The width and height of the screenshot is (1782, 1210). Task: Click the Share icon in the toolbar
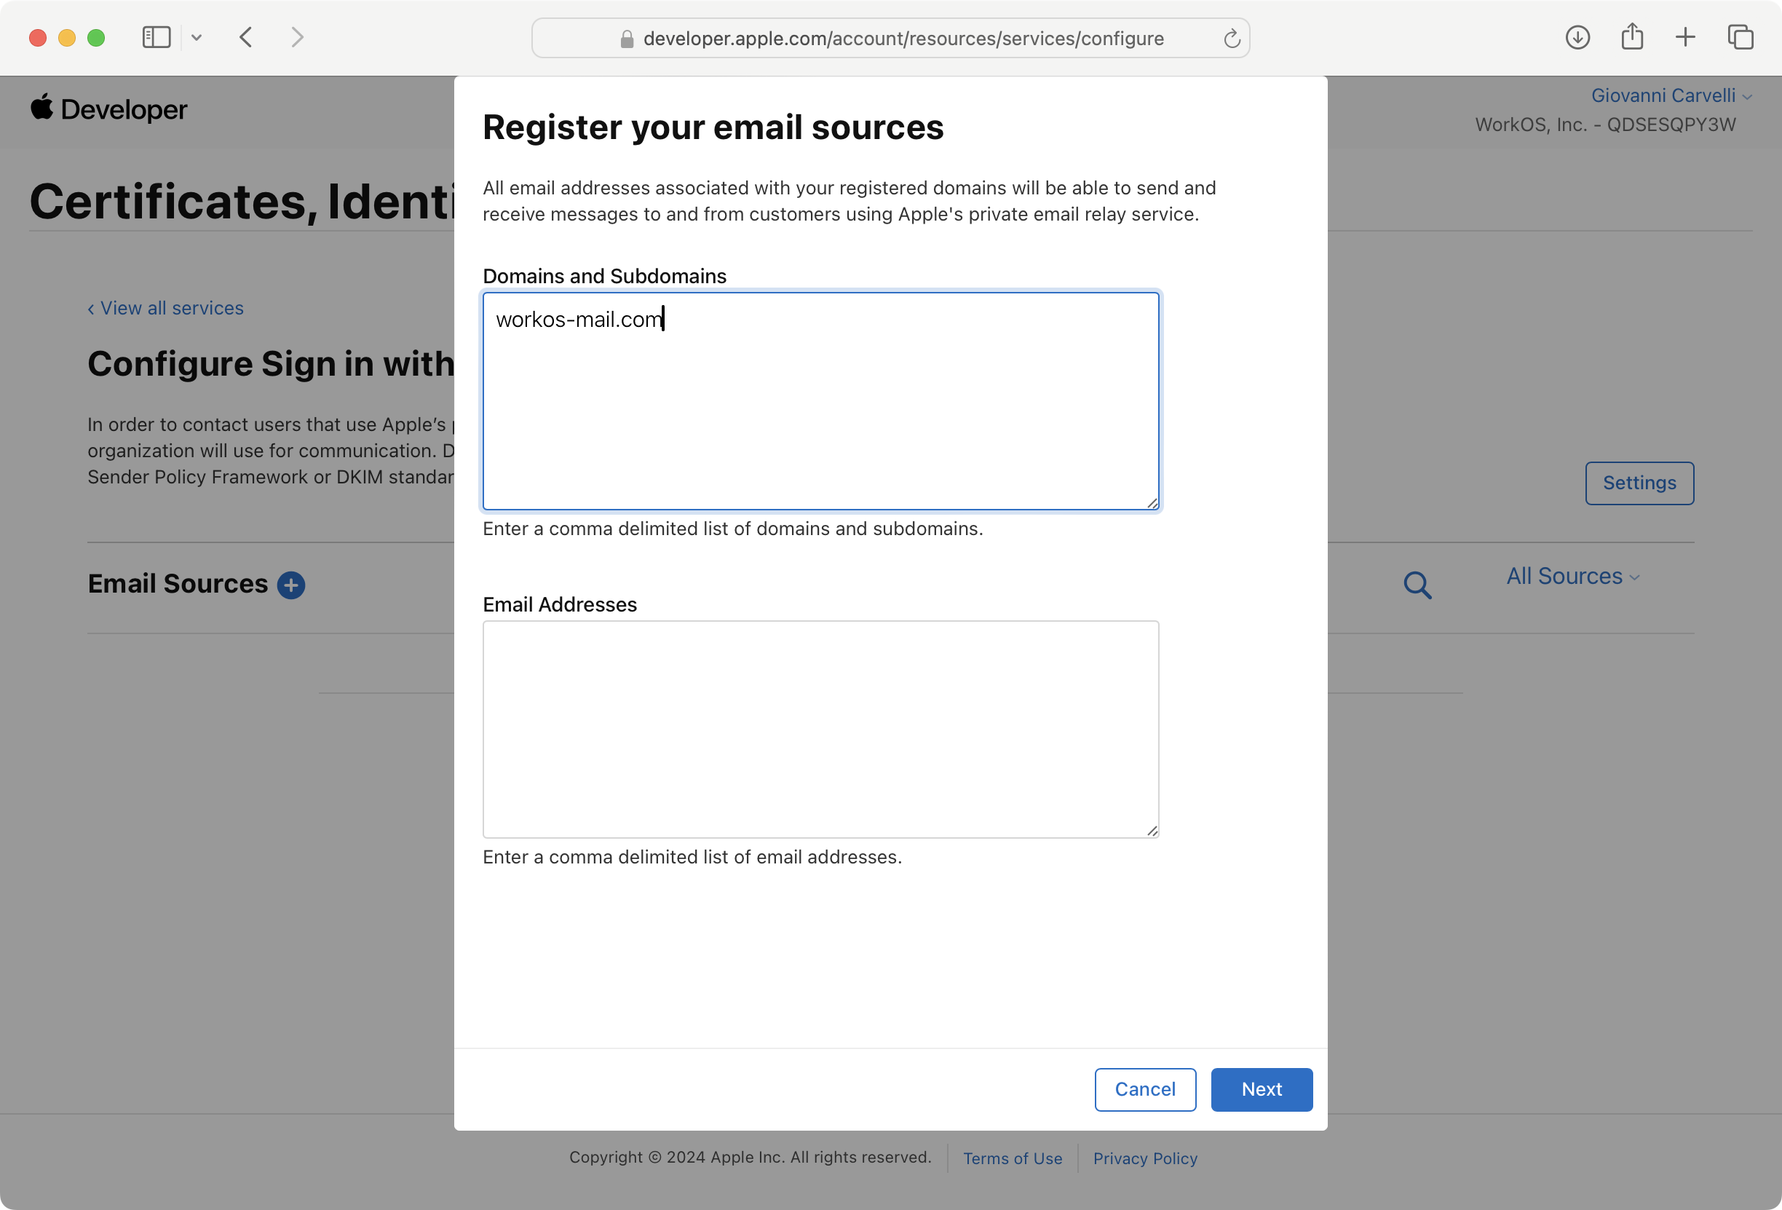1632,37
